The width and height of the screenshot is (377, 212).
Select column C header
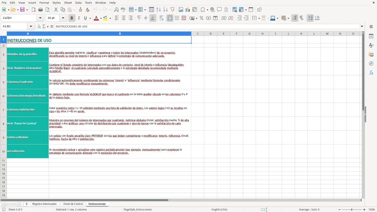tap(198, 34)
